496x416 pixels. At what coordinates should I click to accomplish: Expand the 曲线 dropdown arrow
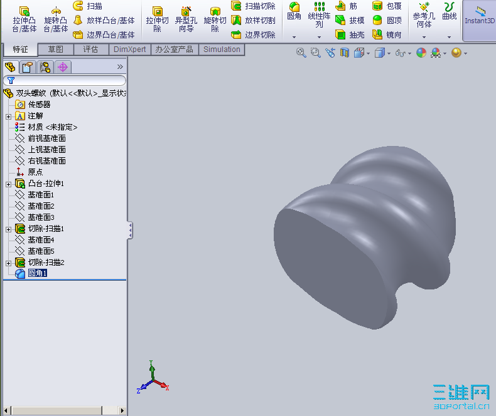coord(449,37)
